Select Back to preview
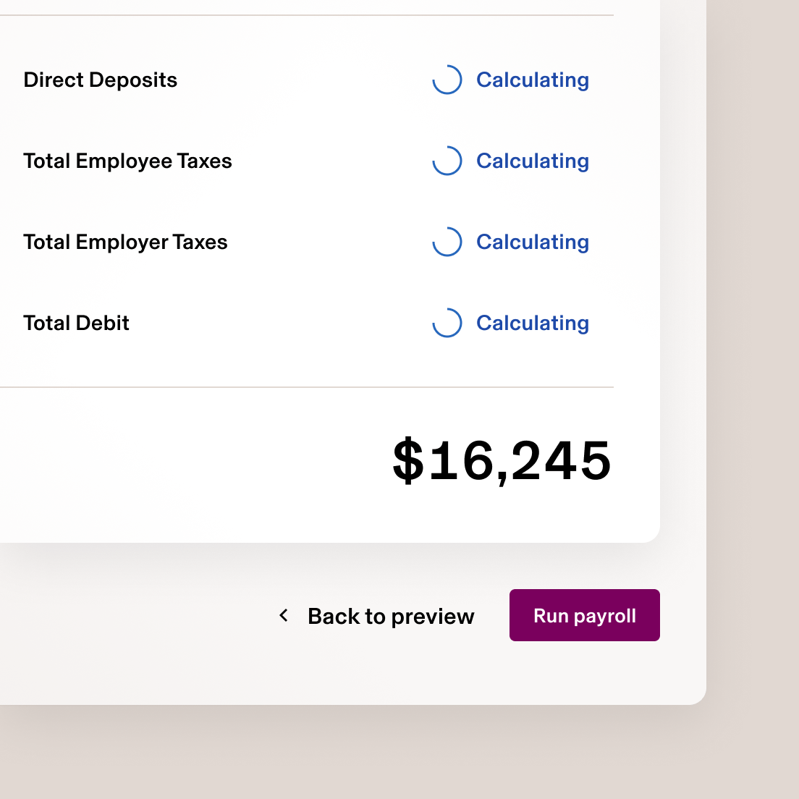This screenshot has width=799, height=799. (x=391, y=616)
